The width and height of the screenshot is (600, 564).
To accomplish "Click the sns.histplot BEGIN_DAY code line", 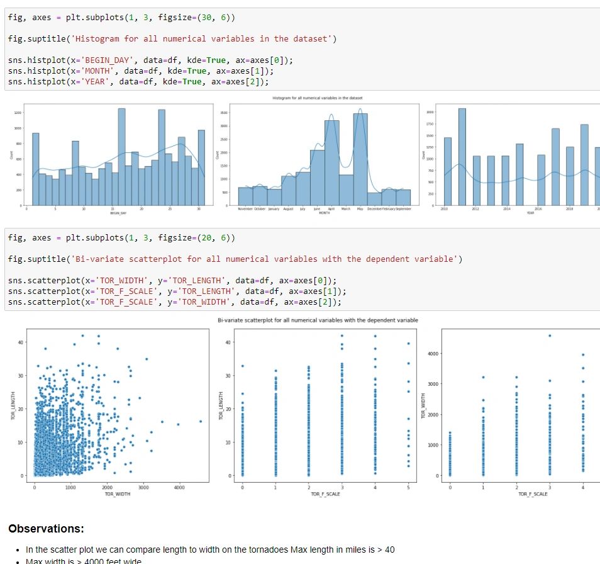I will pos(151,60).
